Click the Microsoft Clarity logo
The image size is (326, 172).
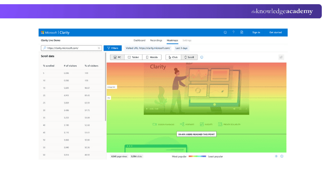(55, 32)
